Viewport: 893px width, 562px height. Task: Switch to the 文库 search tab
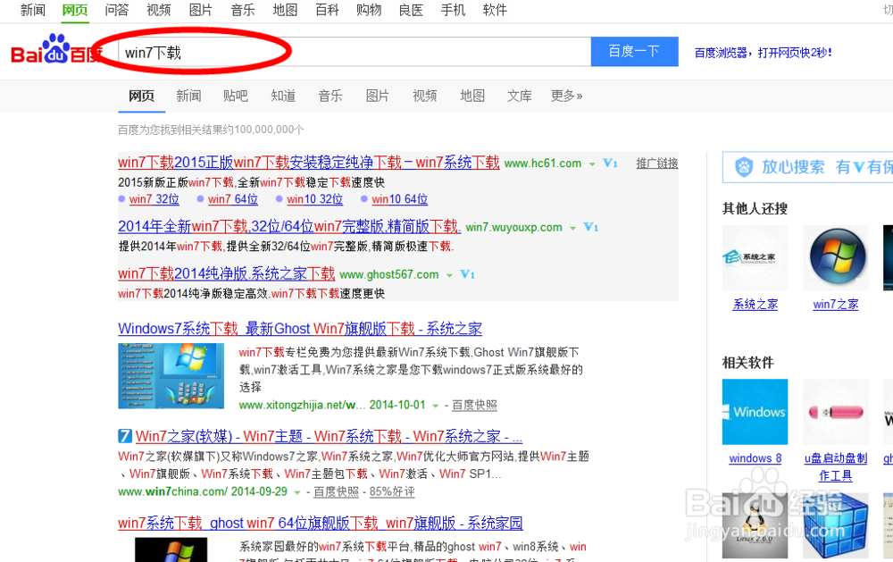pos(520,96)
